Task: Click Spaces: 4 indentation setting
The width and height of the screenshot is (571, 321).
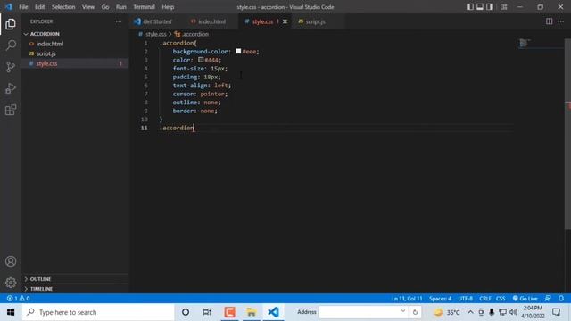Action: [x=440, y=299]
